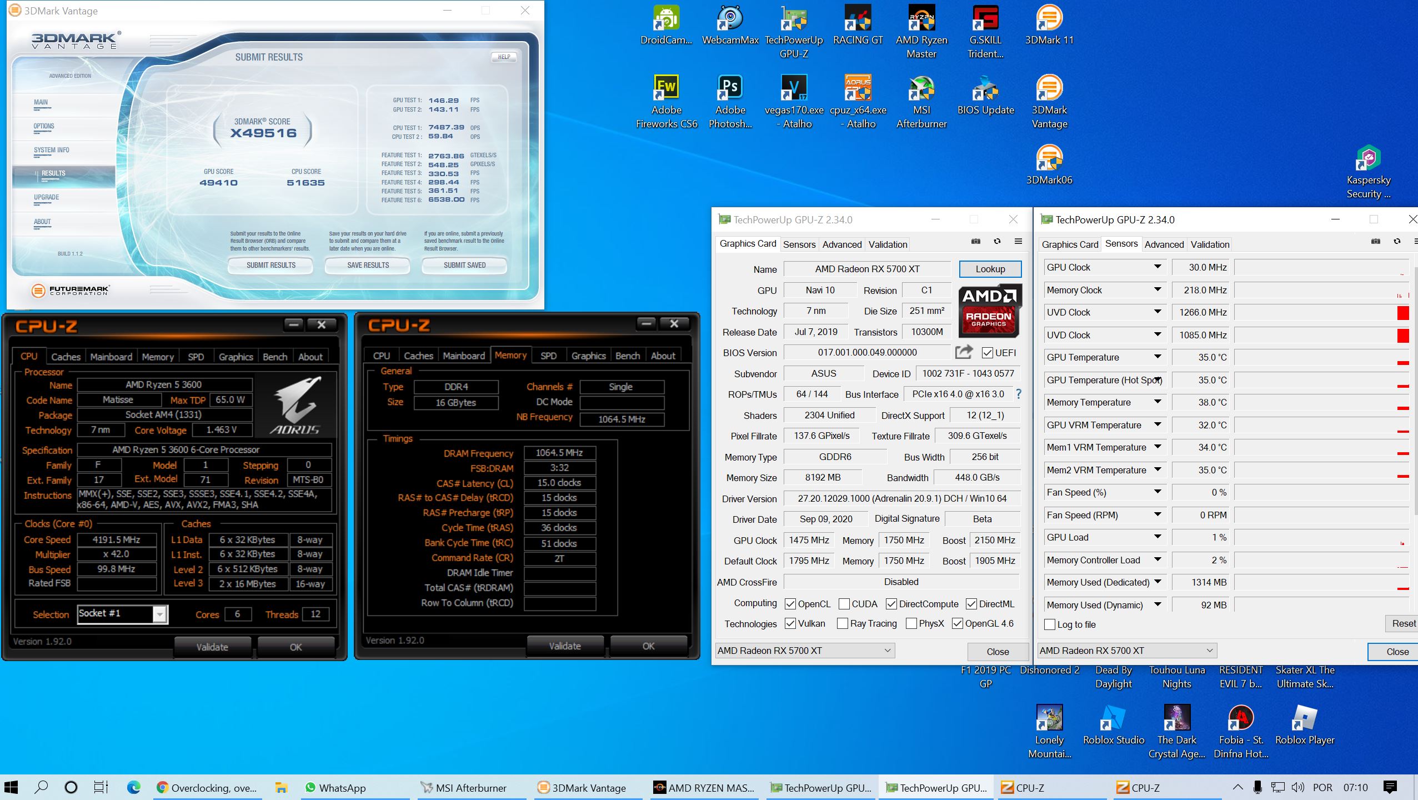This screenshot has height=800, width=1418.
Task: Click GPU-Z Graphics Card screenshot camera icon
Action: [975, 242]
